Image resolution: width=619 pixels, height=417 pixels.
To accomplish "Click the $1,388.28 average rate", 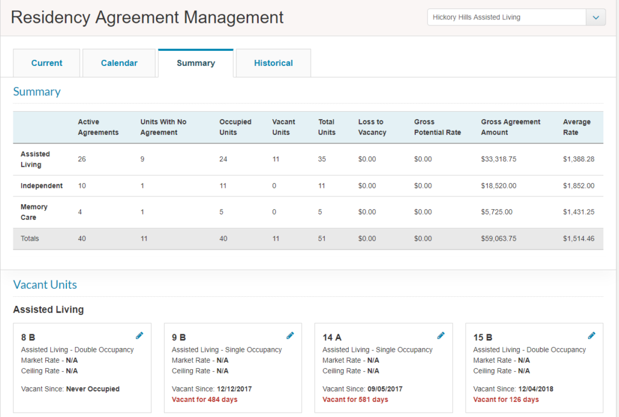I will (x=578, y=160).
